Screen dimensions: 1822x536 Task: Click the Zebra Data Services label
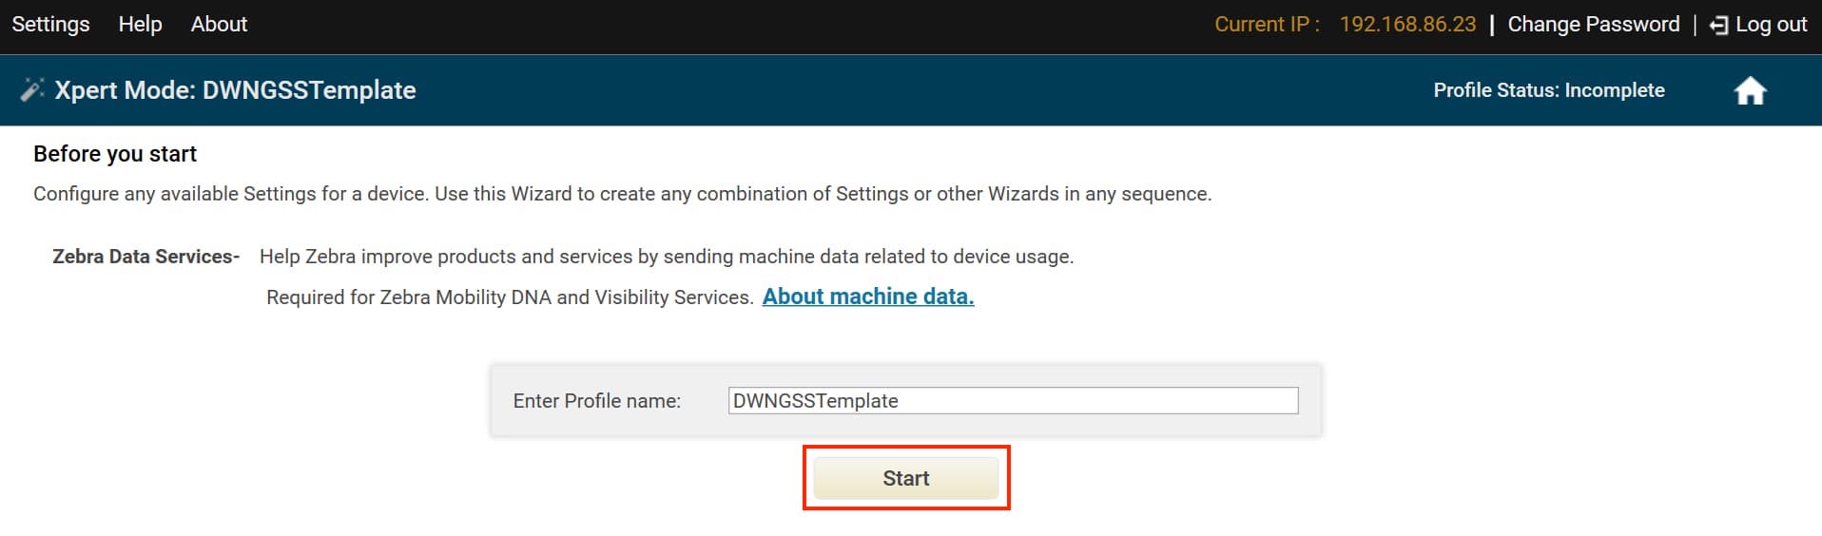pyautogui.click(x=145, y=257)
